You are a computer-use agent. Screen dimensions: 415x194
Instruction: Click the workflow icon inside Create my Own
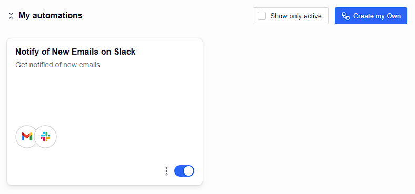345,16
